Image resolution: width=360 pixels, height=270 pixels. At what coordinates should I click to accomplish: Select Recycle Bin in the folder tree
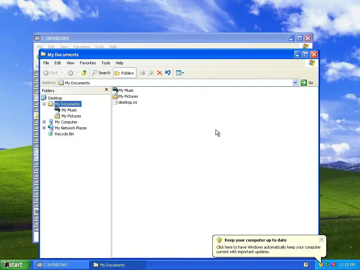pyautogui.click(x=64, y=134)
